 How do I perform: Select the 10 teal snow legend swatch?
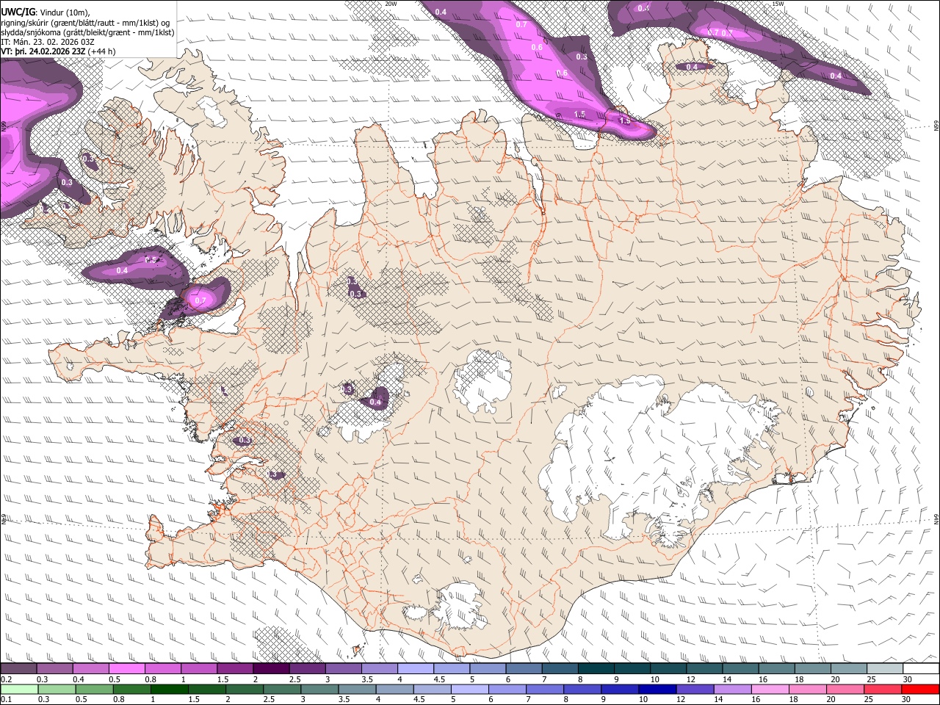[668, 669]
